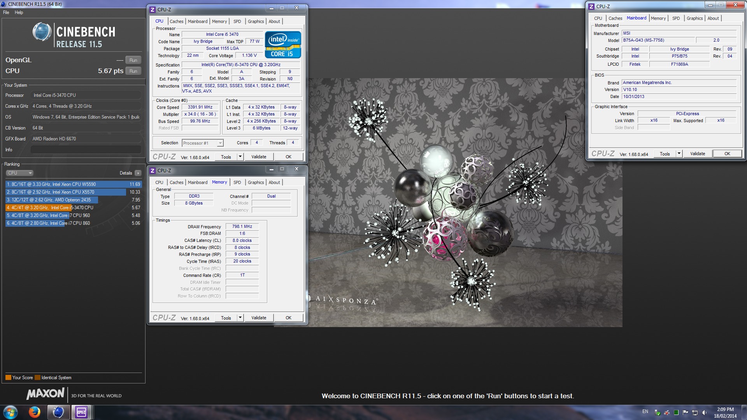Image resolution: width=747 pixels, height=420 pixels.
Task: Open the Windows Start menu orb
Action: coord(11,412)
